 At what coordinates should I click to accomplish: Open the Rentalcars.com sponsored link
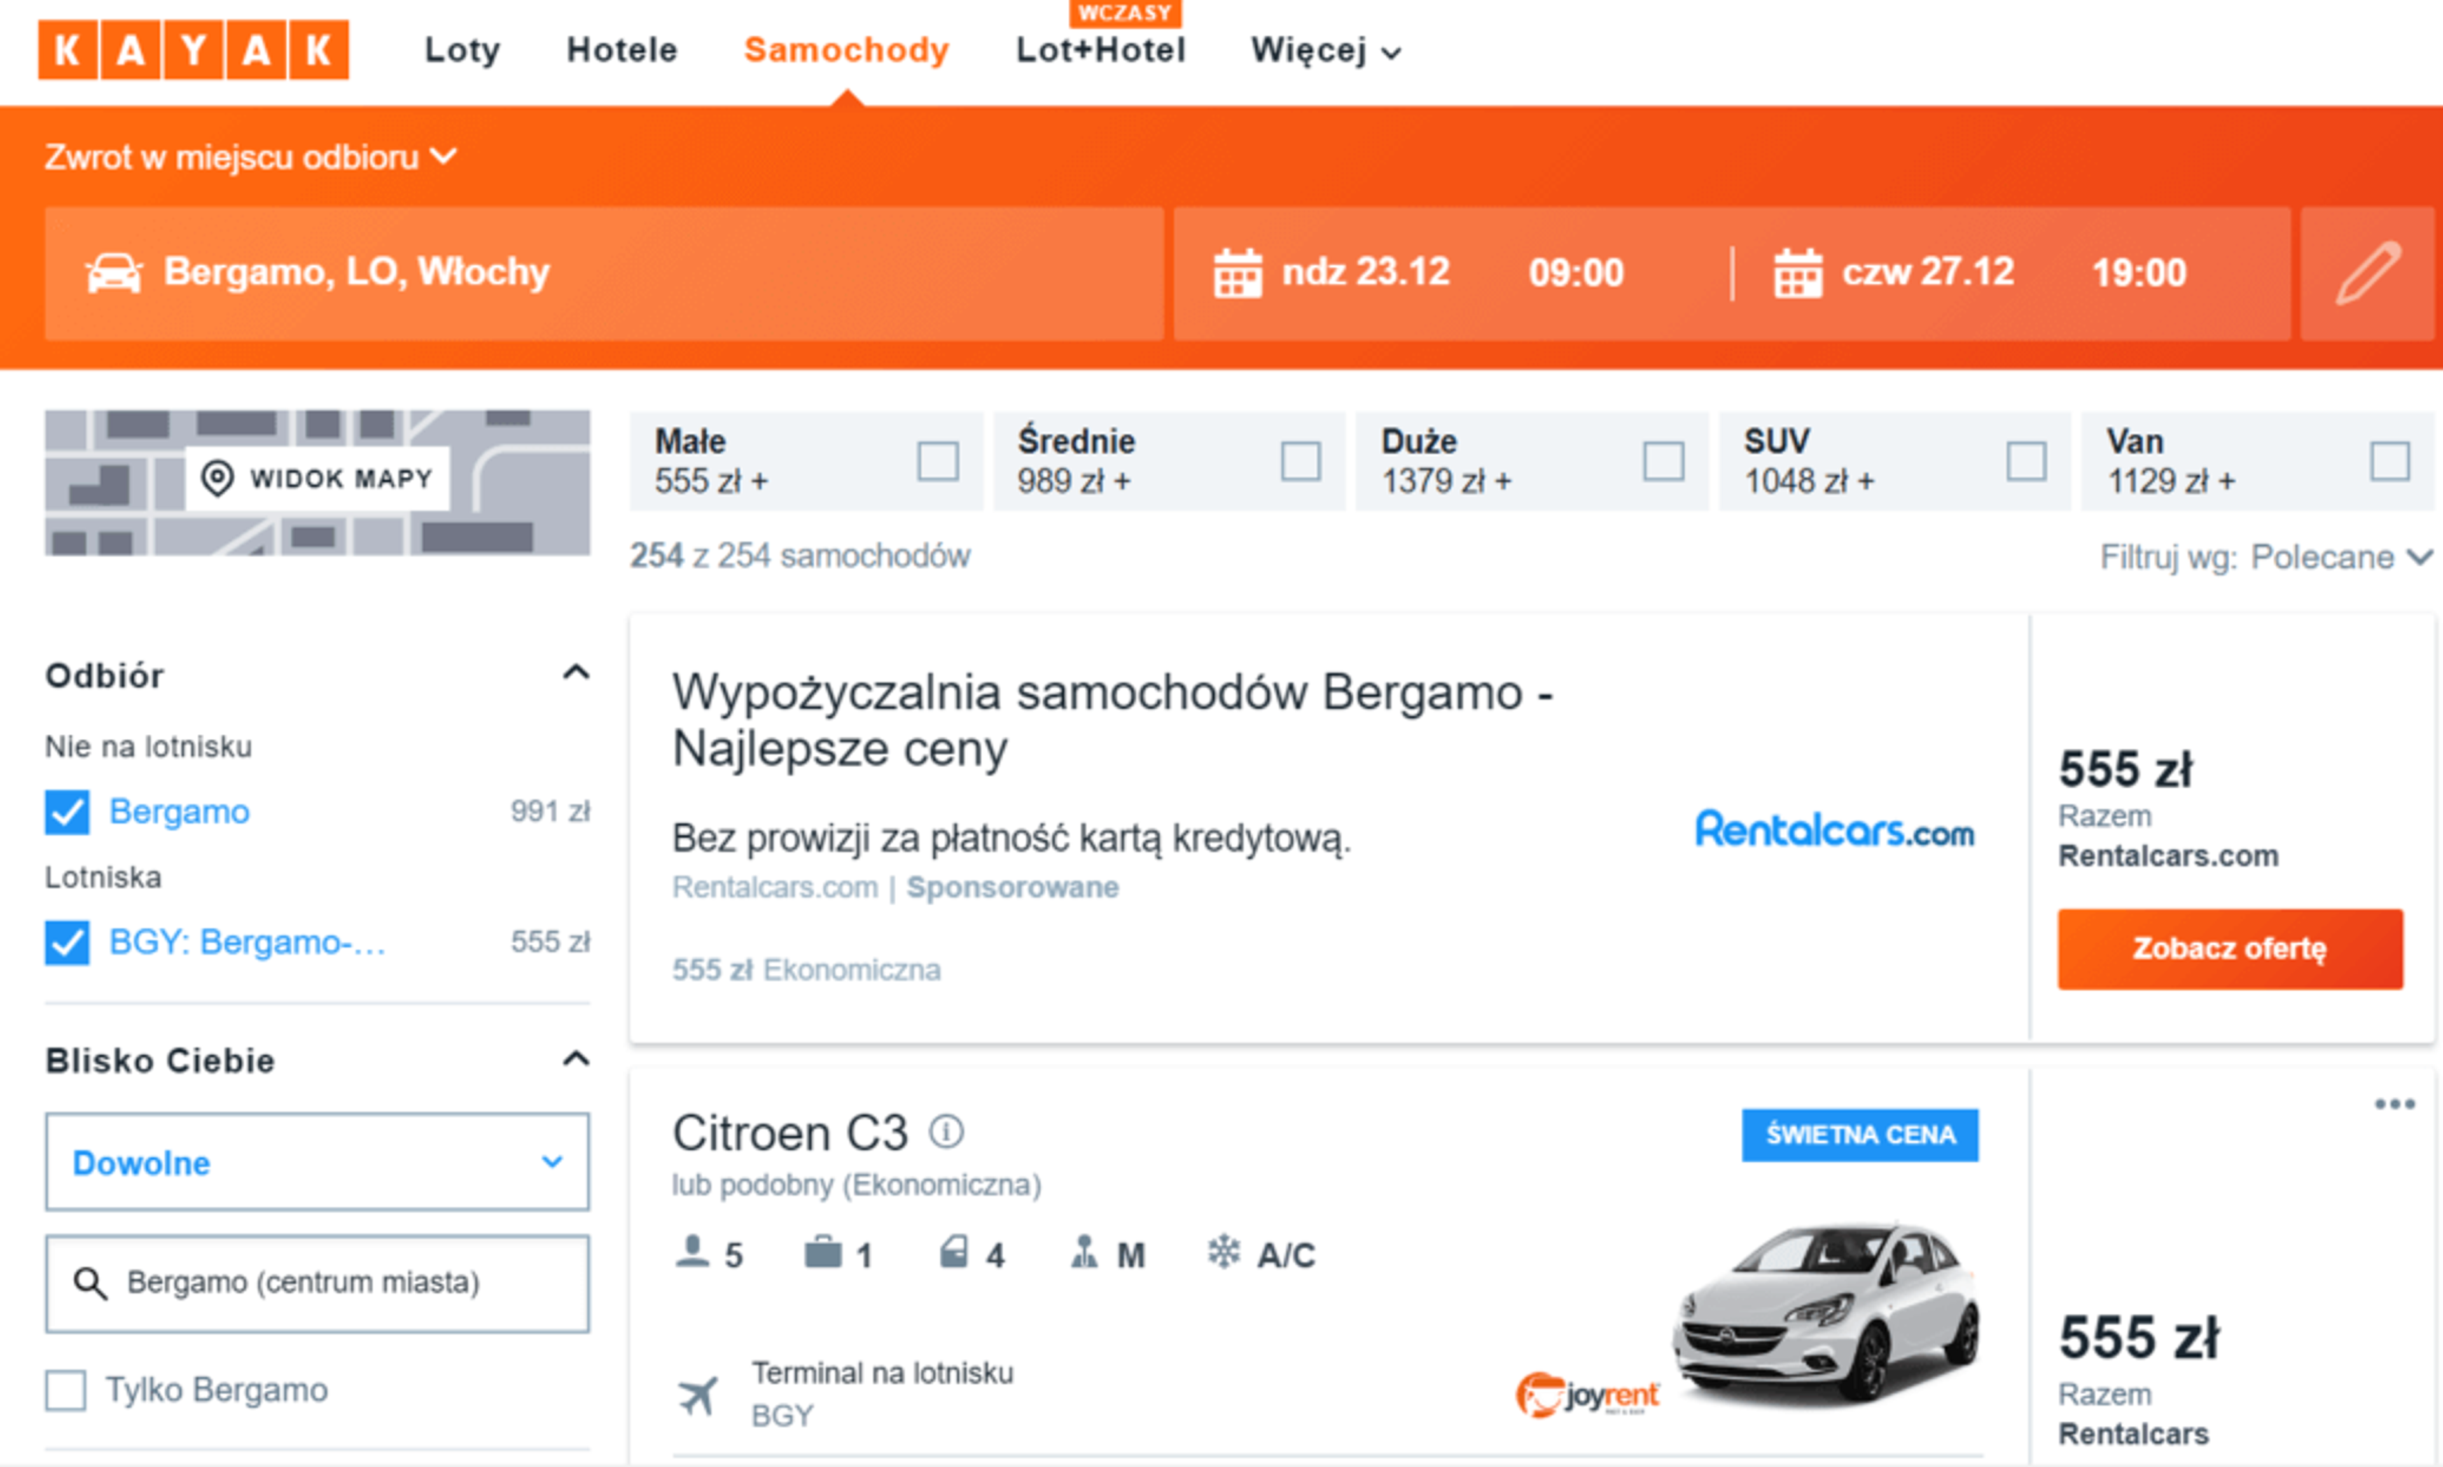pyautogui.click(x=774, y=887)
